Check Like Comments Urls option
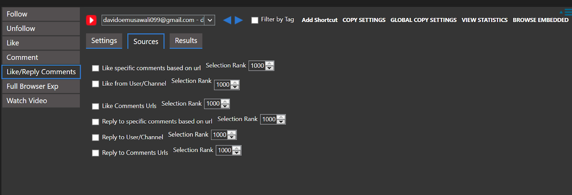The image size is (572, 195). pos(95,106)
